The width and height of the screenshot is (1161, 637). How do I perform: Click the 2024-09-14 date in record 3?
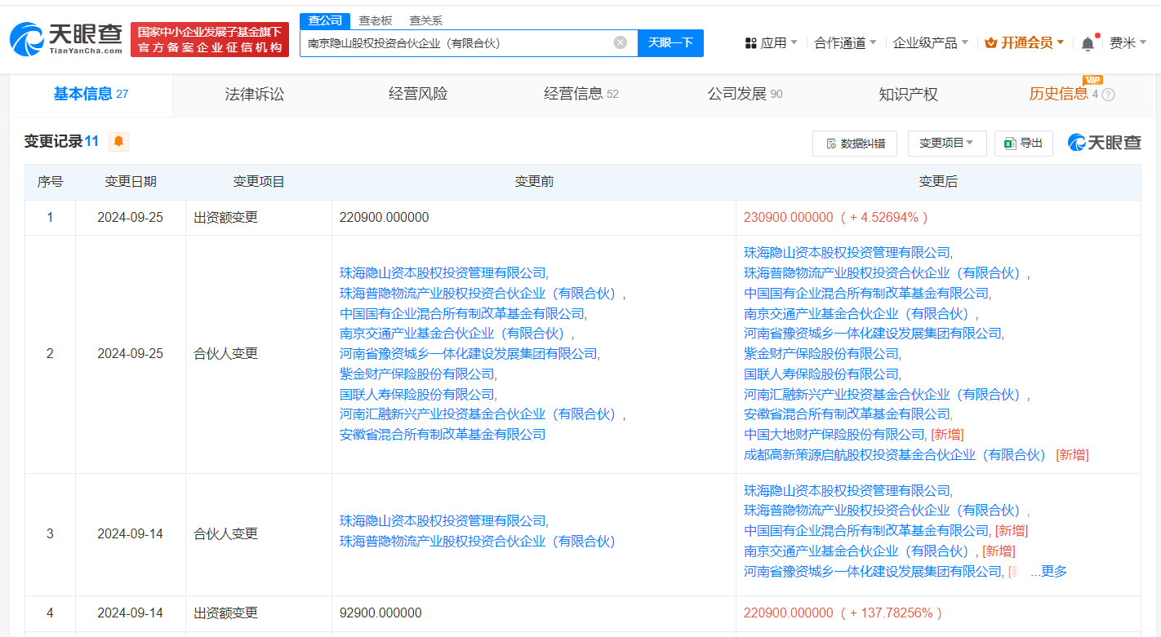[131, 534]
